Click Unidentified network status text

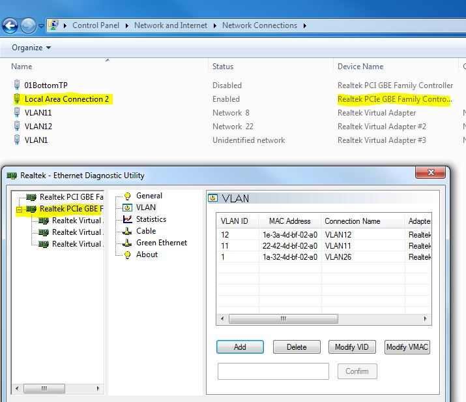click(x=248, y=140)
